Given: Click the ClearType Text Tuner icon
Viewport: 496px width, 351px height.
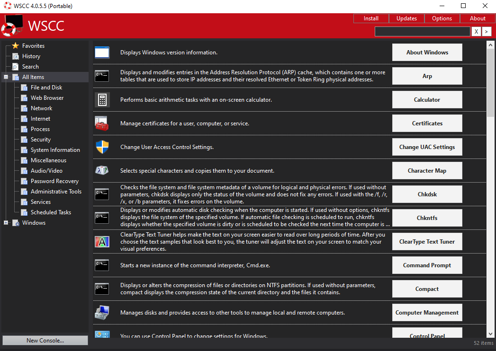Looking at the screenshot, I should pyautogui.click(x=102, y=242).
